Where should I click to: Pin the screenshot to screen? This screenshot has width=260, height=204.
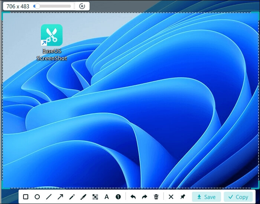tap(183, 197)
